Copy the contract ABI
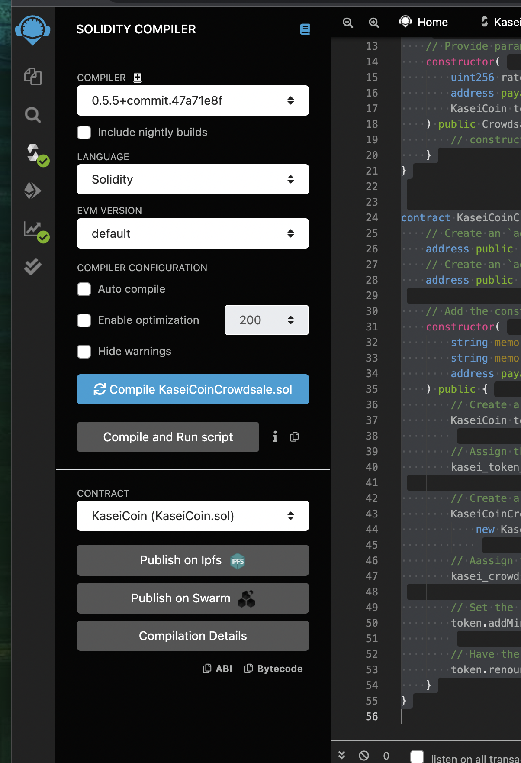 coord(218,669)
